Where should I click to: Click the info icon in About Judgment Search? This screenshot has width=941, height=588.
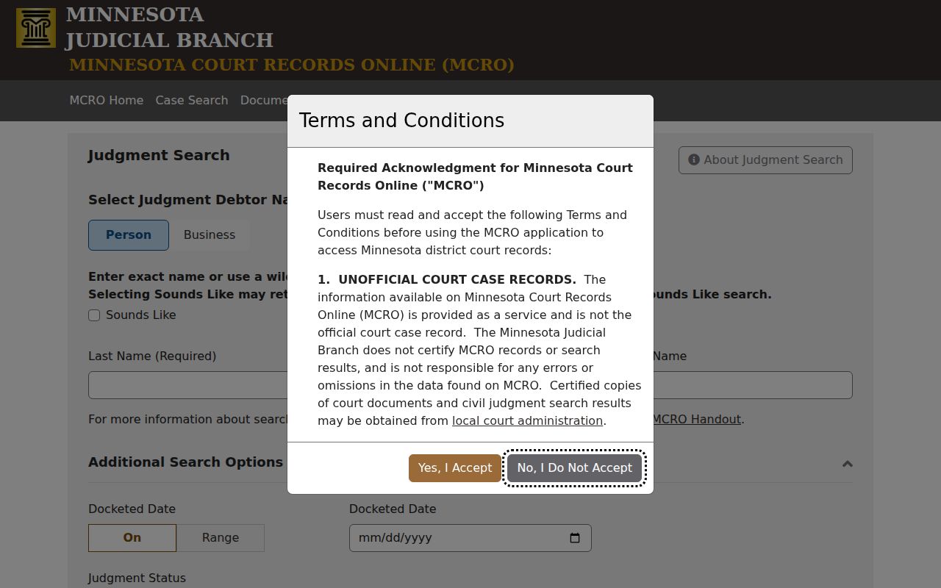(693, 159)
